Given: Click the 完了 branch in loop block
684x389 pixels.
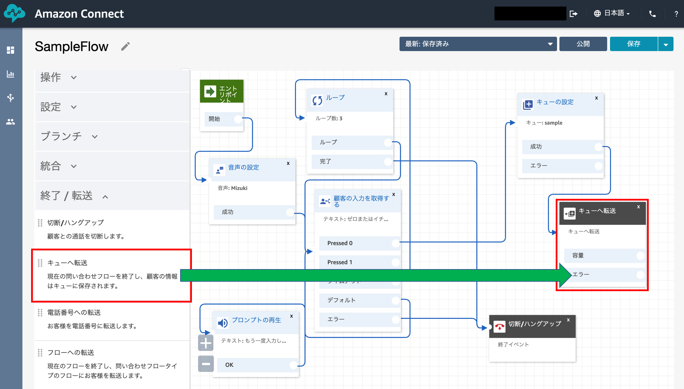Looking at the screenshot, I should click(x=352, y=161).
